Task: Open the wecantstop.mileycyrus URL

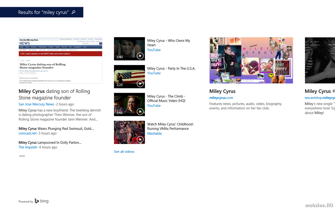Action: [320, 98]
